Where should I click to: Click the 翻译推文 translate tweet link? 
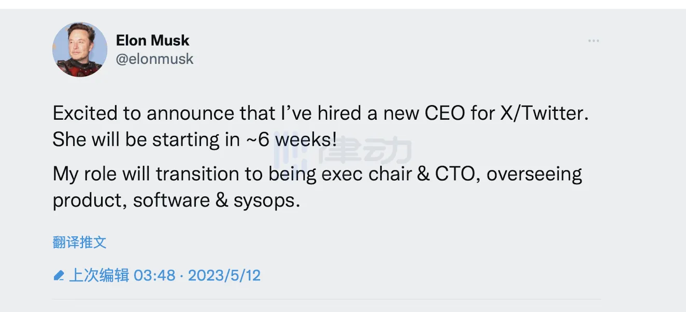point(79,242)
